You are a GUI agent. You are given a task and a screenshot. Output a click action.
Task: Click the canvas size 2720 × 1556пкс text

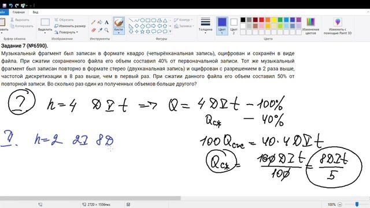coord(99,205)
